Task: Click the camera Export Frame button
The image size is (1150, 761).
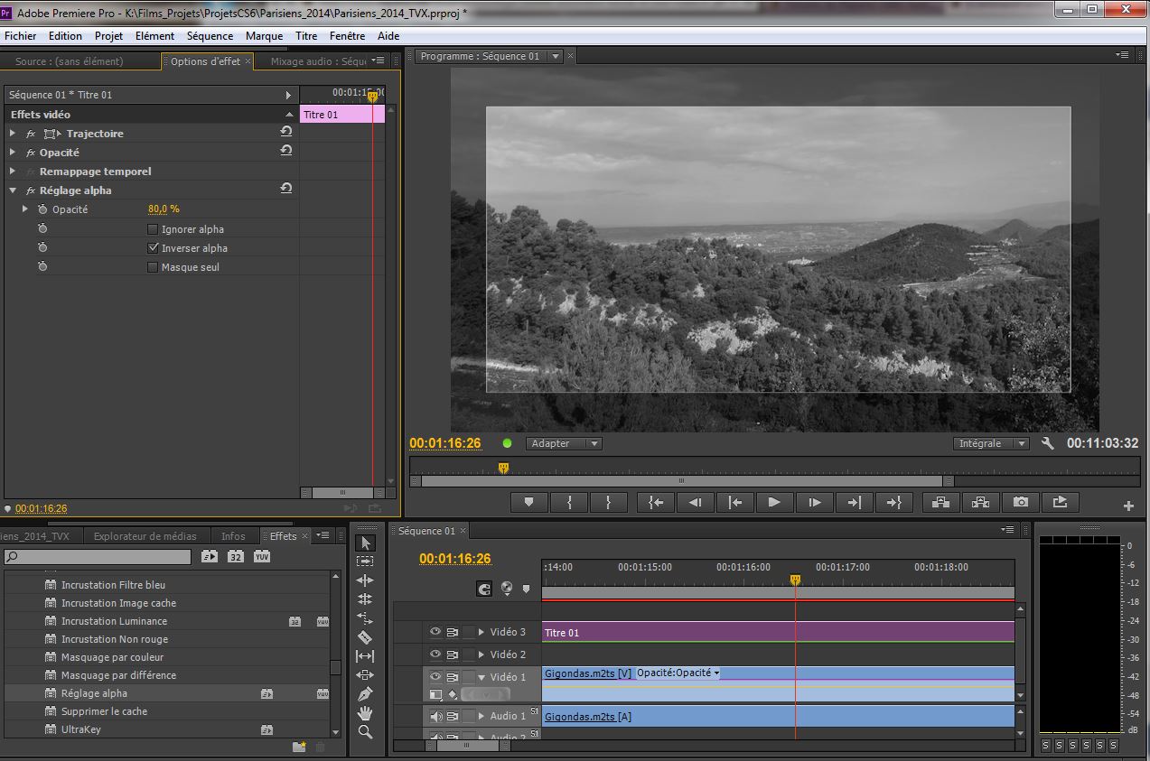Action: pos(1020,503)
